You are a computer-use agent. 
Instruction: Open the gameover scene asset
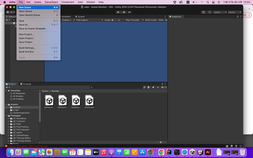tap(50, 100)
